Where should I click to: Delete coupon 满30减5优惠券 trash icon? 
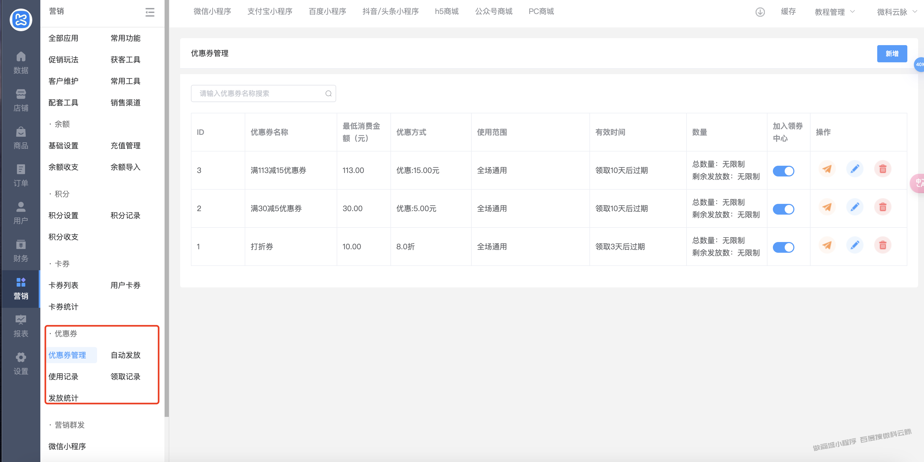click(x=883, y=207)
